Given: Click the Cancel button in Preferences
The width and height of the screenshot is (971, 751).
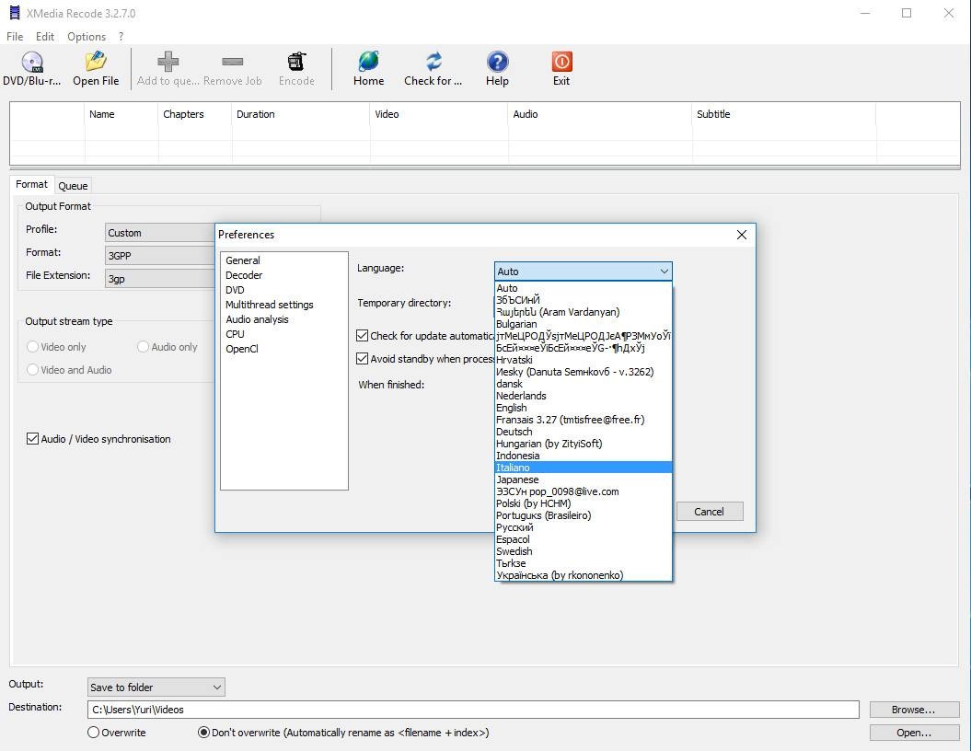Looking at the screenshot, I should (709, 512).
